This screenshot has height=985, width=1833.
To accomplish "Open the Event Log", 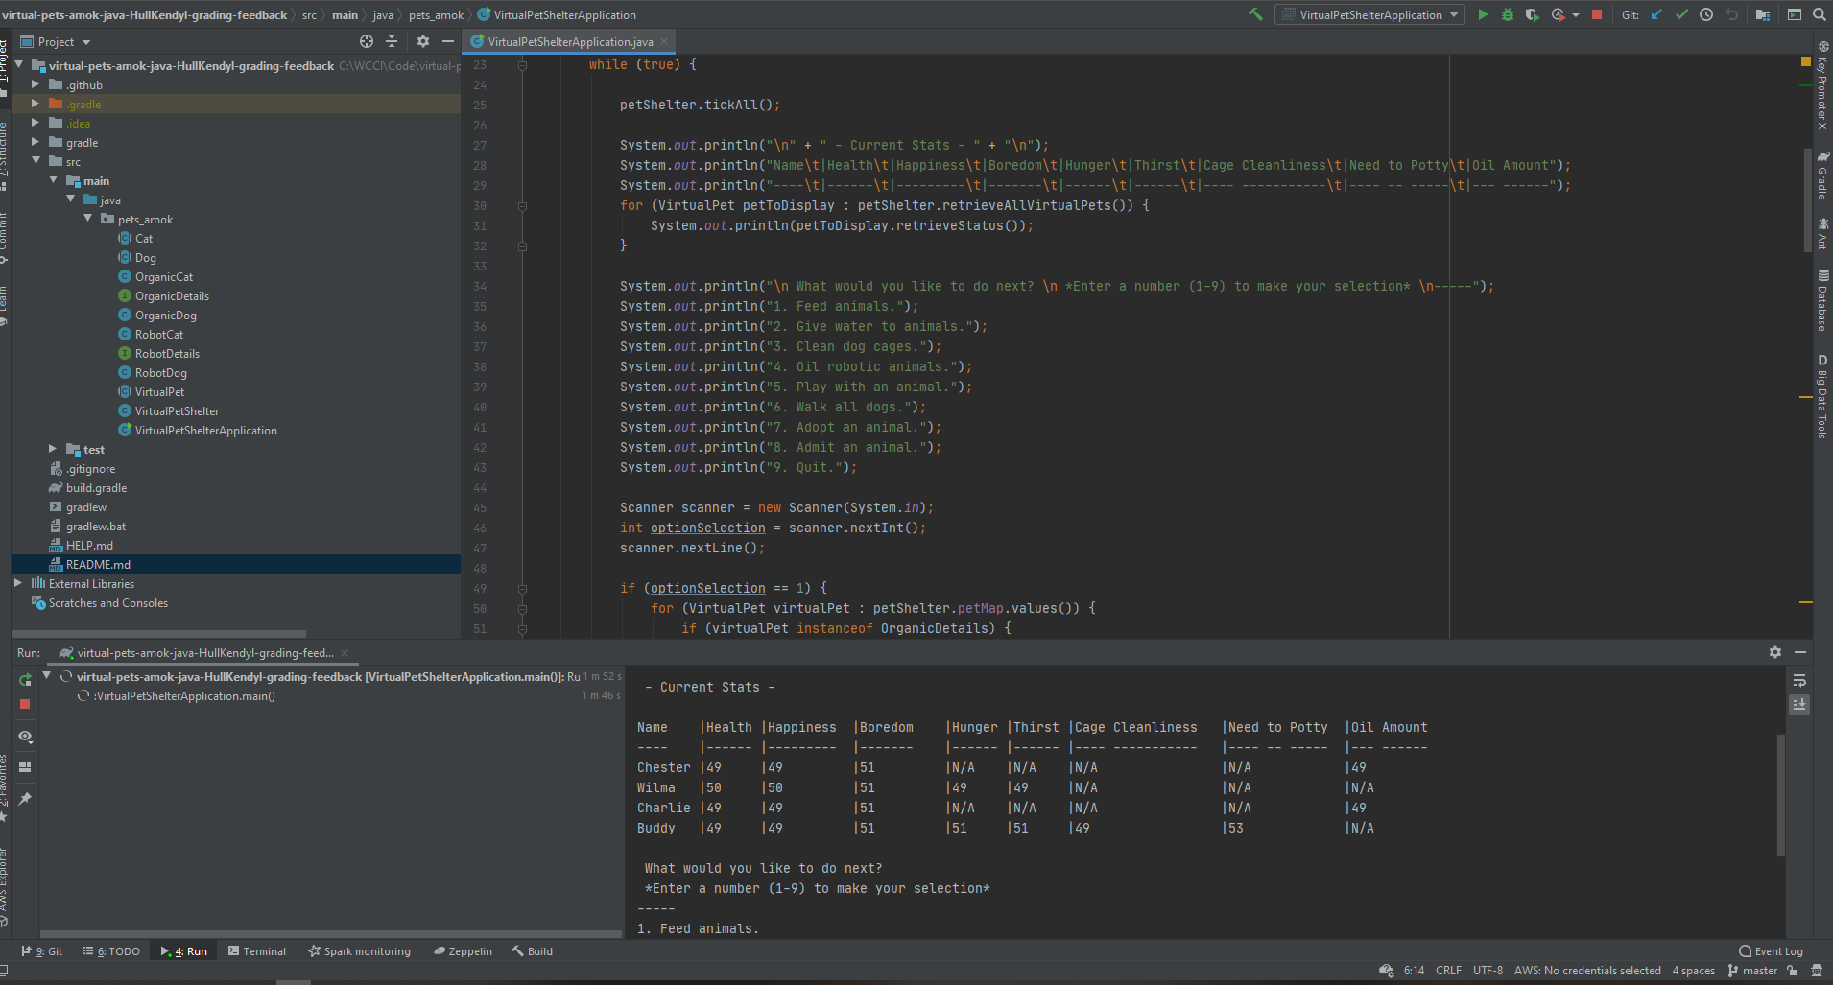I will (1771, 951).
